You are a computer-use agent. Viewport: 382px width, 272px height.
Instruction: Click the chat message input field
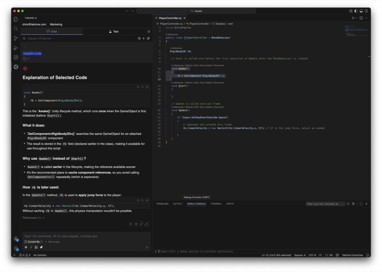tap(86, 236)
